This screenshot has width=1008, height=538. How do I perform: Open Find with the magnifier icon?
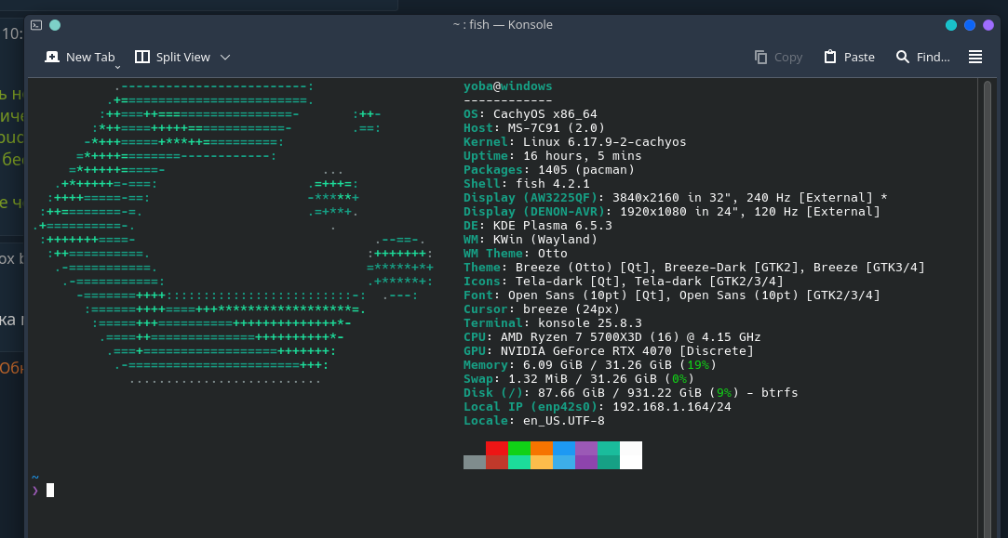(x=902, y=57)
